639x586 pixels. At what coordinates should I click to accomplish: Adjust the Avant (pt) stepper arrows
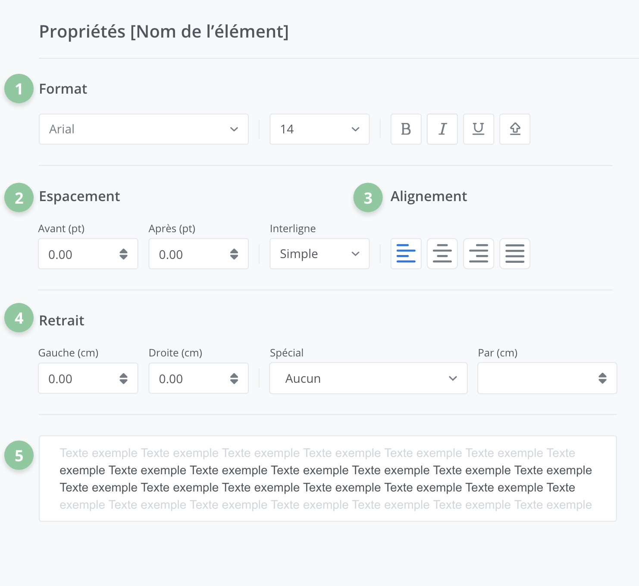(124, 254)
